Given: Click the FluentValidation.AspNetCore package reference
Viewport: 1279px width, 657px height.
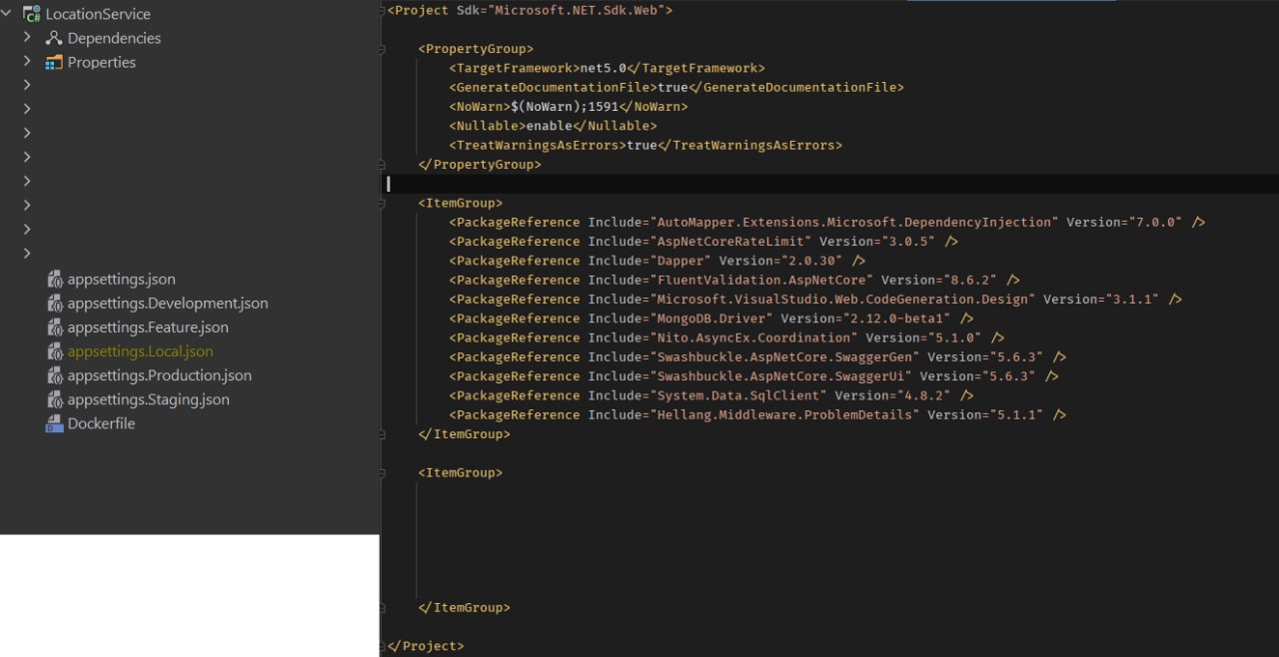Looking at the screenshot, I should click(734, 280).
